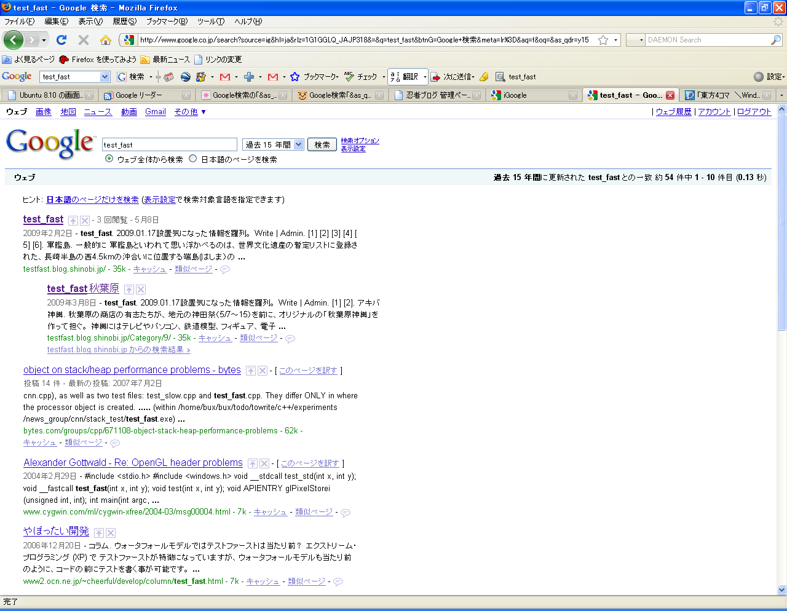Open the ブックマーク(B) menu
The height and width of the screenshot is (611, 787).
pos(167,22)
